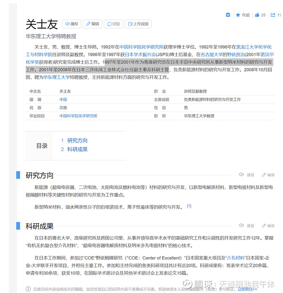The width and height of the screenshot is (283, 293).
Task: Click the [1] reference superscript
Action: 189,206
